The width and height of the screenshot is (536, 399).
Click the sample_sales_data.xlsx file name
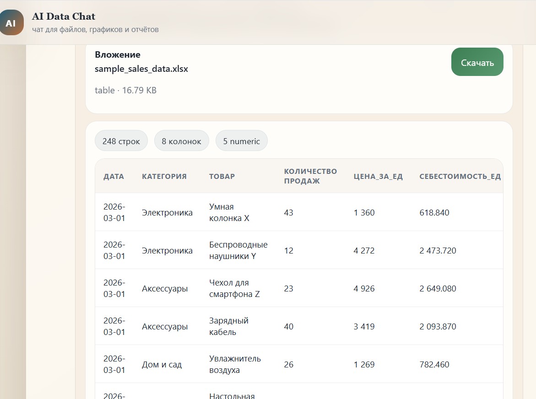[141, 69]
